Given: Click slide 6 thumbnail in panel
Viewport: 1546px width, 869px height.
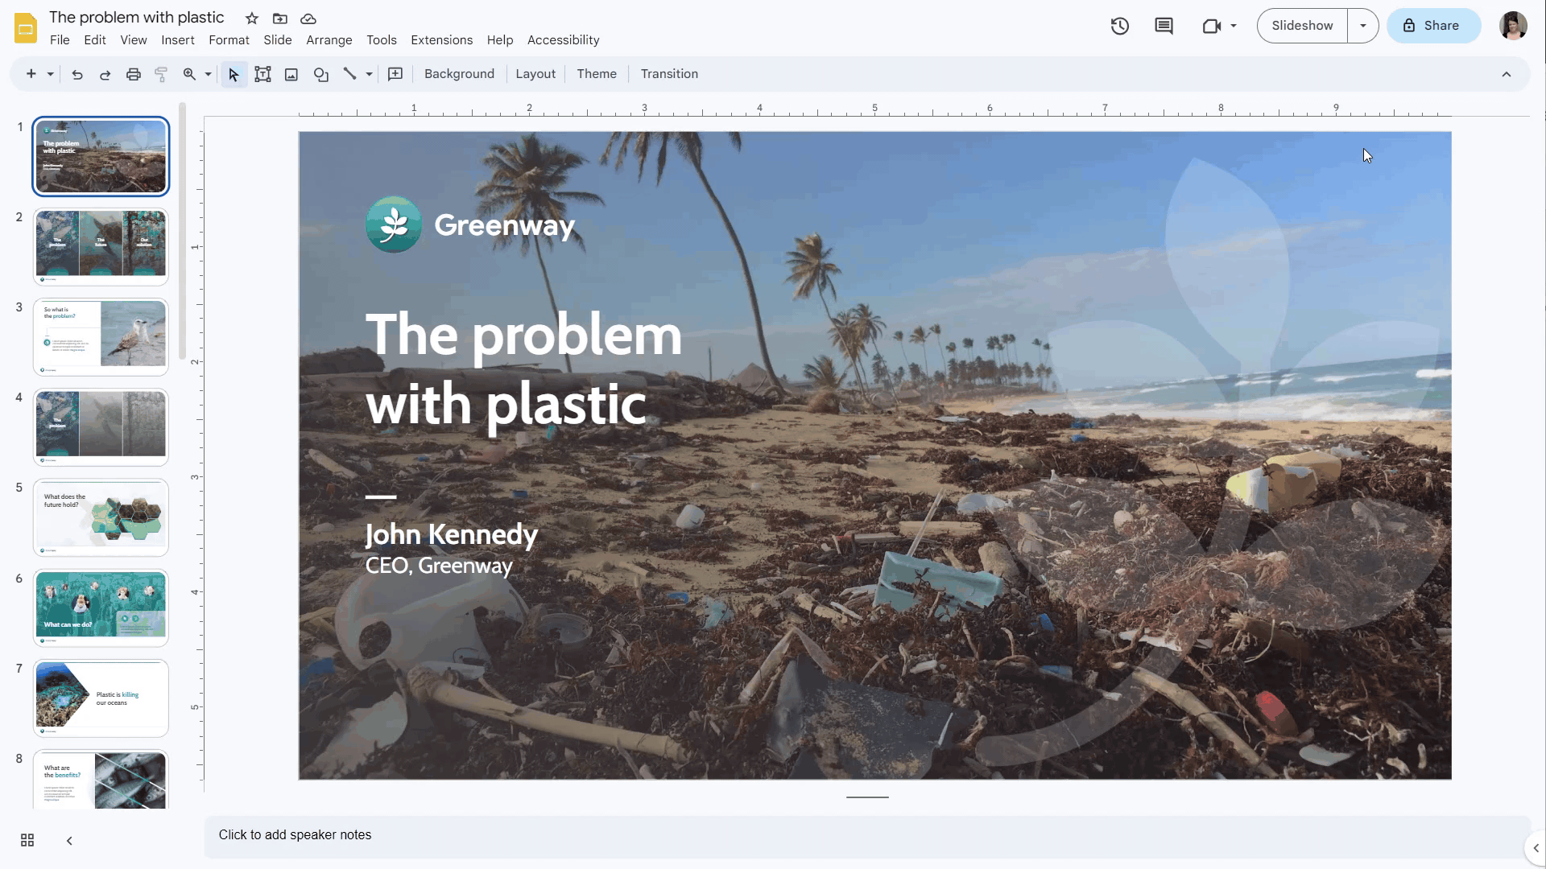Looking at the screenshot, I should pos(101,607).
